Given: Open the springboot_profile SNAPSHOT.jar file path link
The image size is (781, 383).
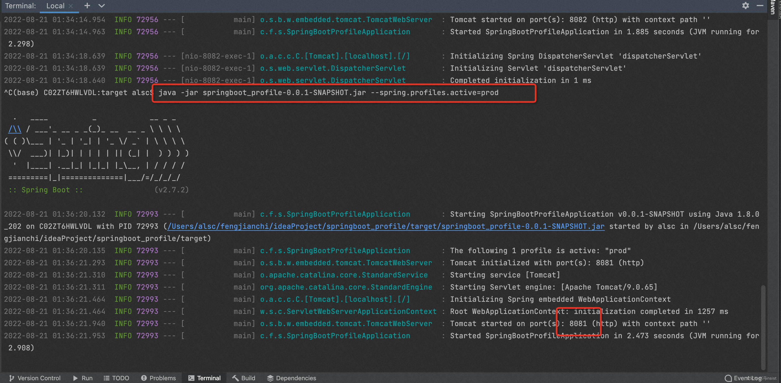Looking at the screenshot, I should point(386,226).
